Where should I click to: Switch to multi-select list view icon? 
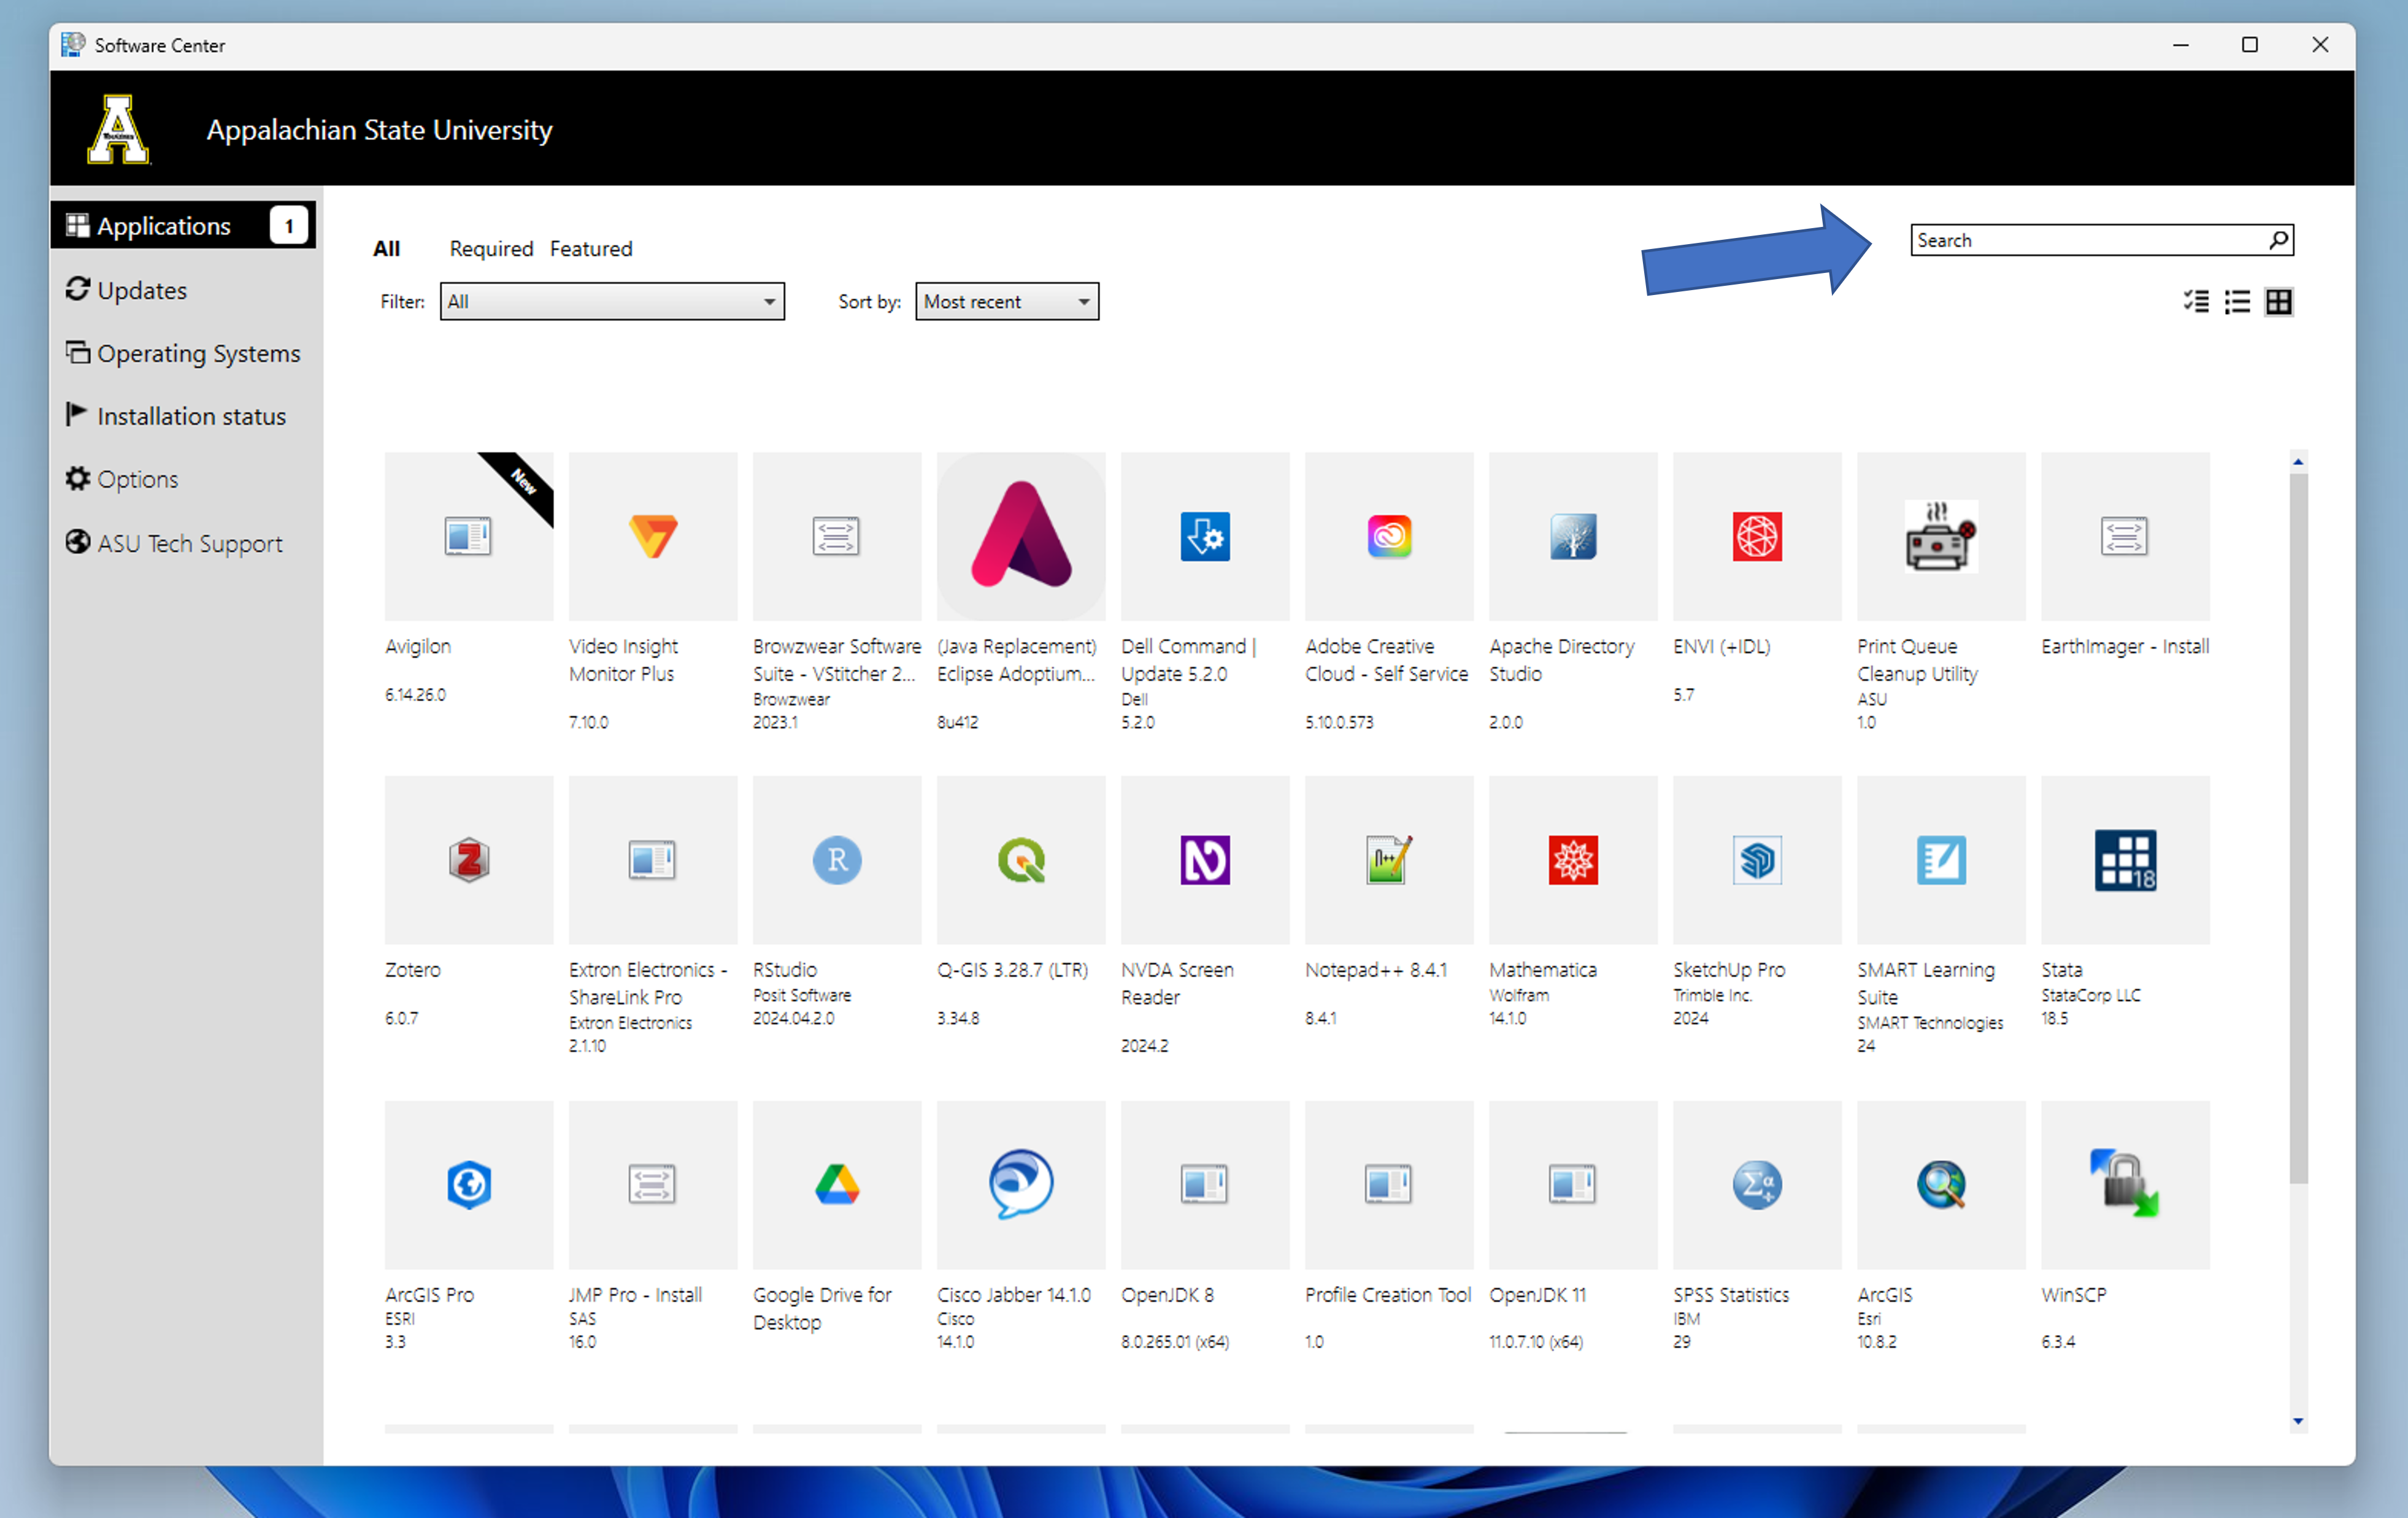coord(2197,301)
